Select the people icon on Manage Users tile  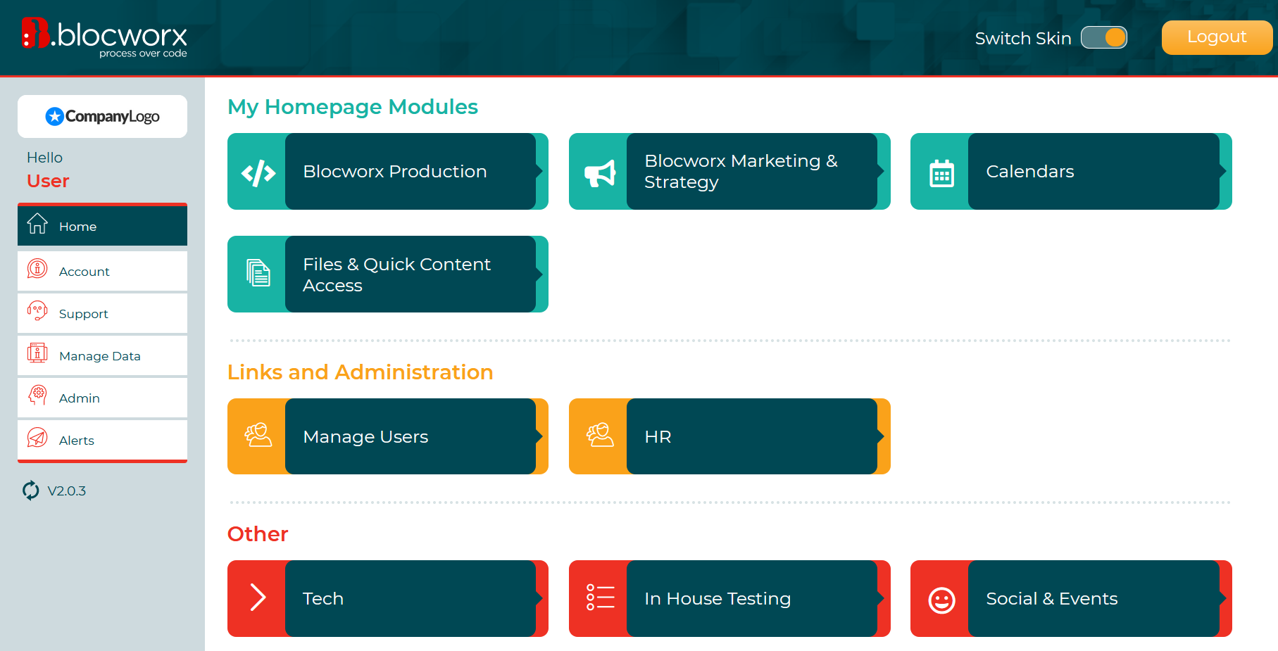[257, 436]
